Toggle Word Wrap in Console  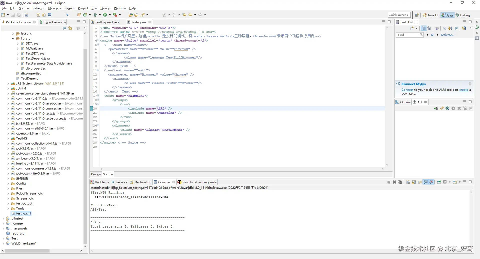(x=419, y=182)
